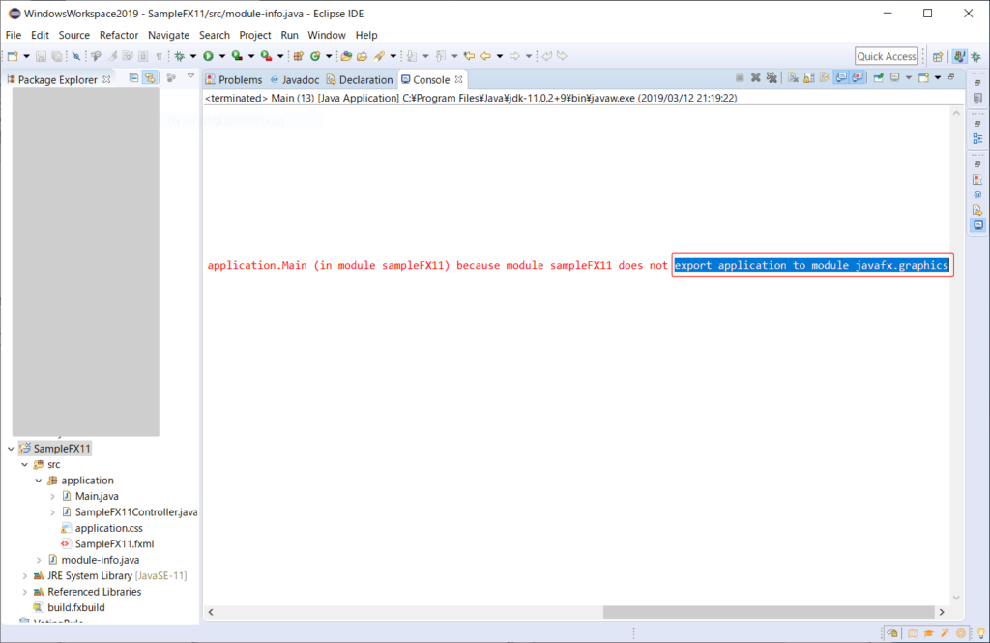The image size is (990, 643).
Task: Remove all terminated launches in Console
Action: (772, 77)
